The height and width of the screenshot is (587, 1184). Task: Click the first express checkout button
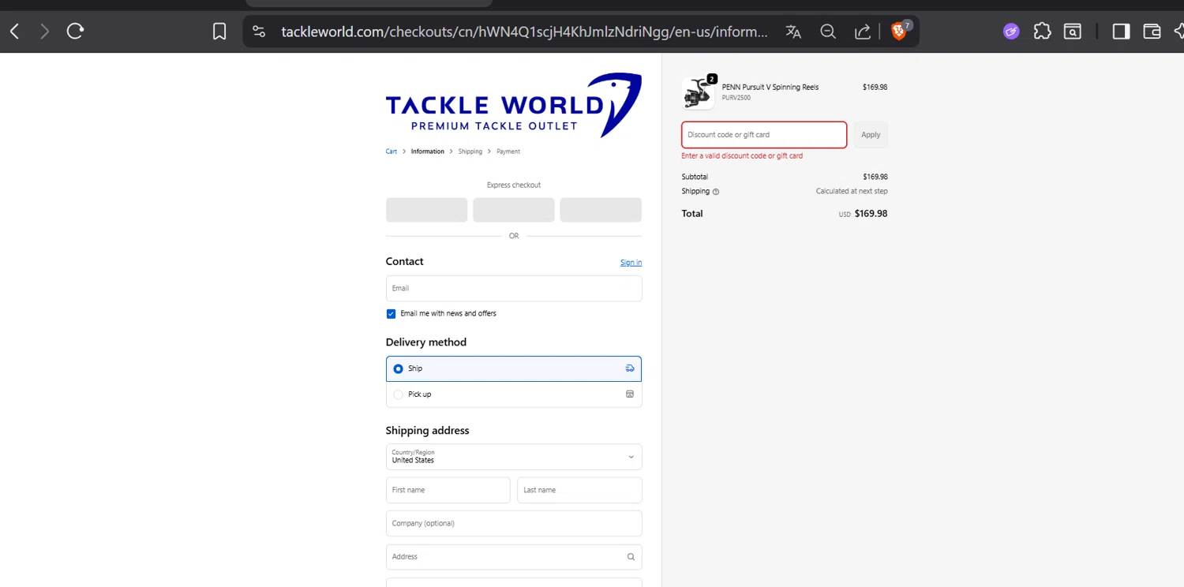(426, 210)
